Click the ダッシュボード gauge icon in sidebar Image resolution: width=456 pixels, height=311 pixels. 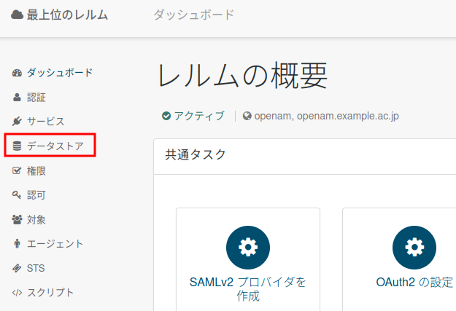click(x=18, y=73)
